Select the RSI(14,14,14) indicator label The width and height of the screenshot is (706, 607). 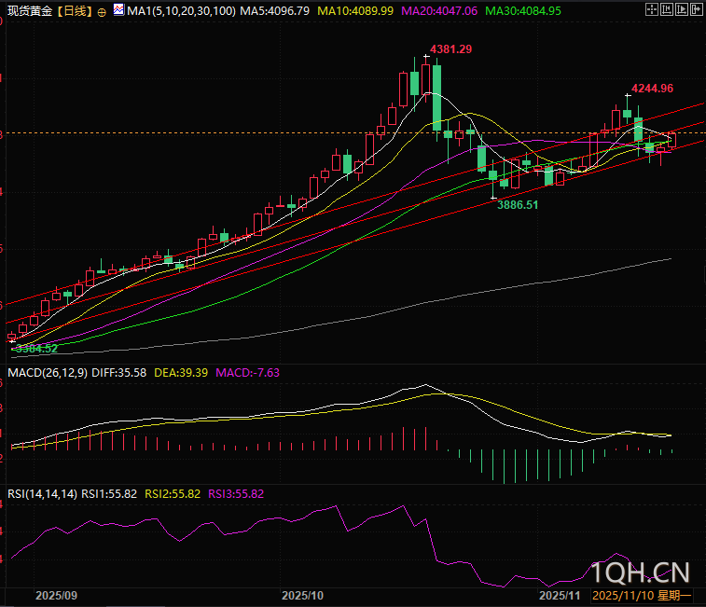point(42,493)
